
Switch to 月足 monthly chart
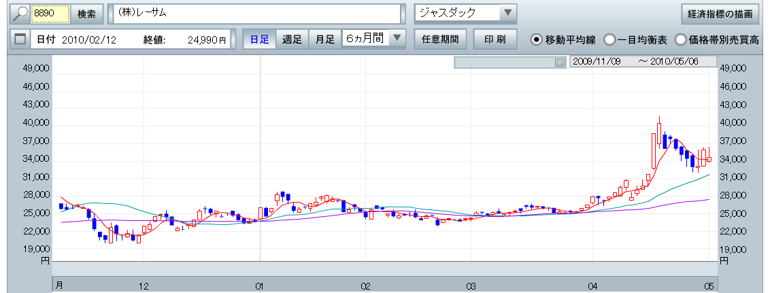pyautogui.click(x=324, y=39)
